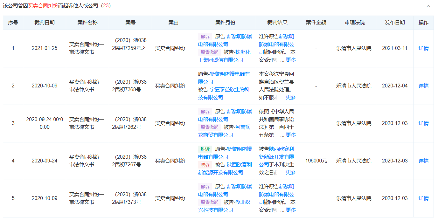Open 陕西欧赛利新能源开发有限公司 link in row 4 judgment result
Screen dimensions: 438x220
[x=277, y=157]
